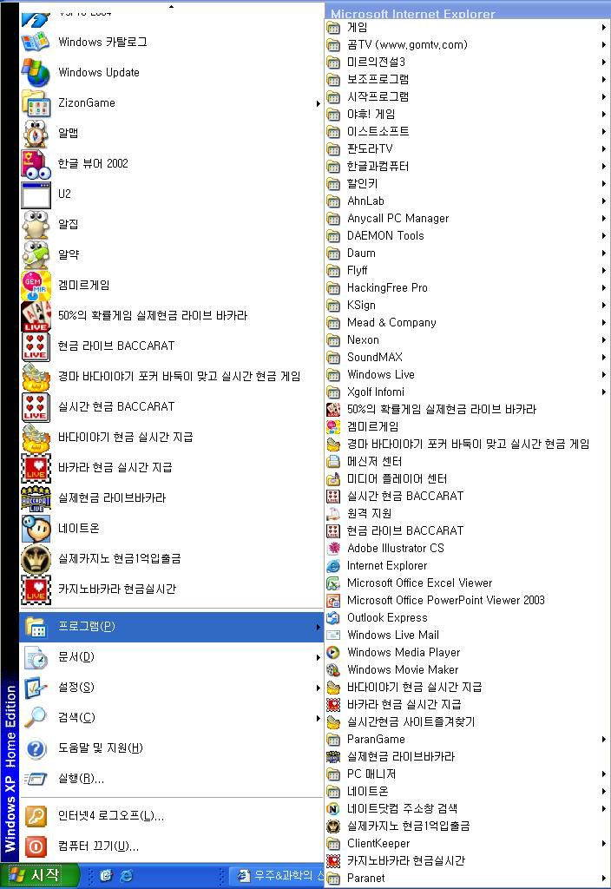Open the 미르의전설3 folder
The width and height of the screenshot is (611, 889).
click(467, 62)
